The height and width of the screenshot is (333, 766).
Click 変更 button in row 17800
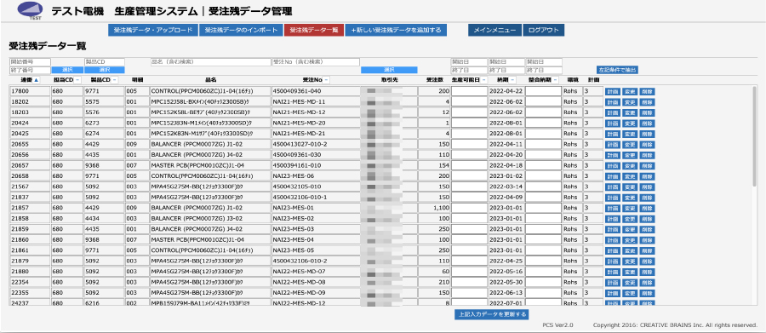pos(630,91)
